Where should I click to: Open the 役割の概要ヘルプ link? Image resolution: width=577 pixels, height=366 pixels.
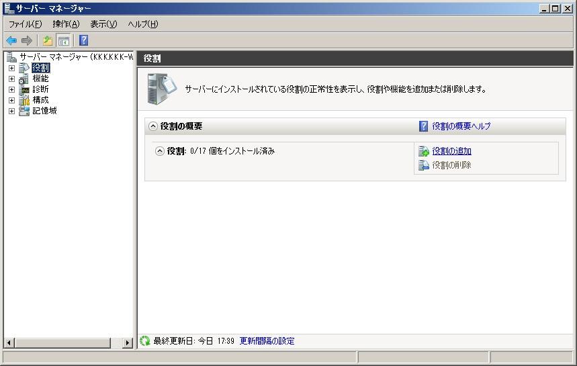(461, 126)
